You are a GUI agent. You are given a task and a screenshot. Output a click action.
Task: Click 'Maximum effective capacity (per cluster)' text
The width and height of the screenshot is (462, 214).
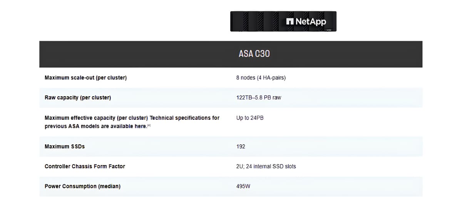coord(96,118)
